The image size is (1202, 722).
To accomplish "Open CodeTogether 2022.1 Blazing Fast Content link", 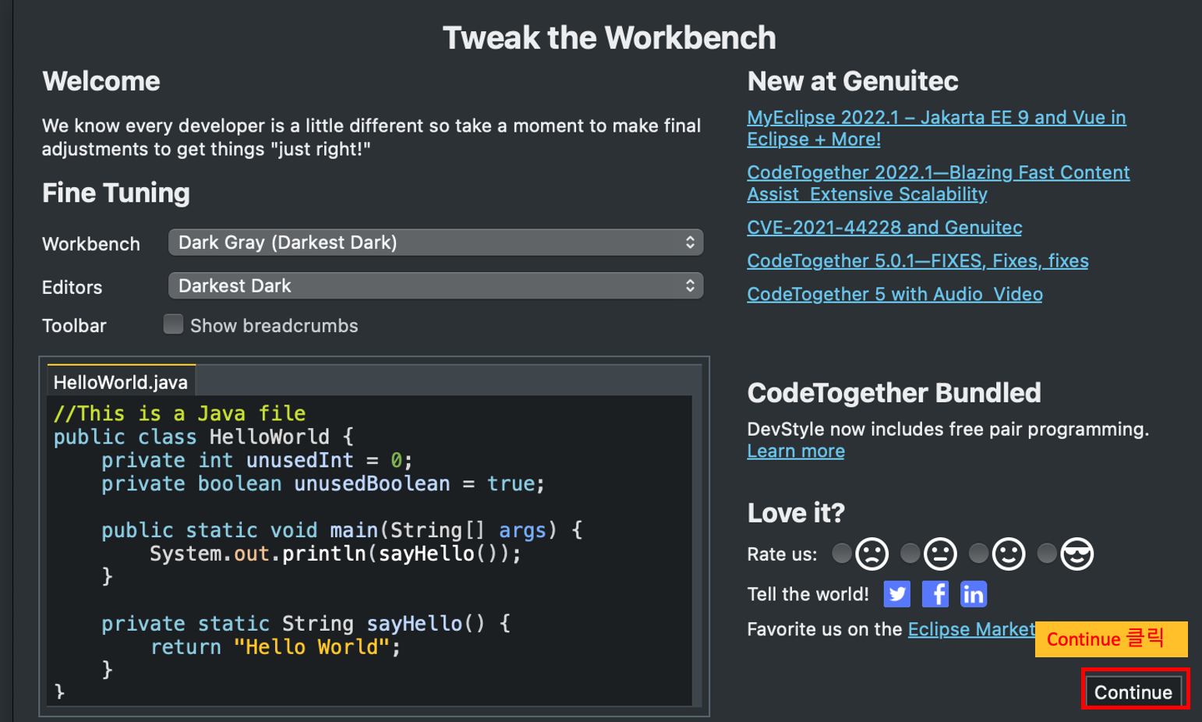I will pos(939,183).
